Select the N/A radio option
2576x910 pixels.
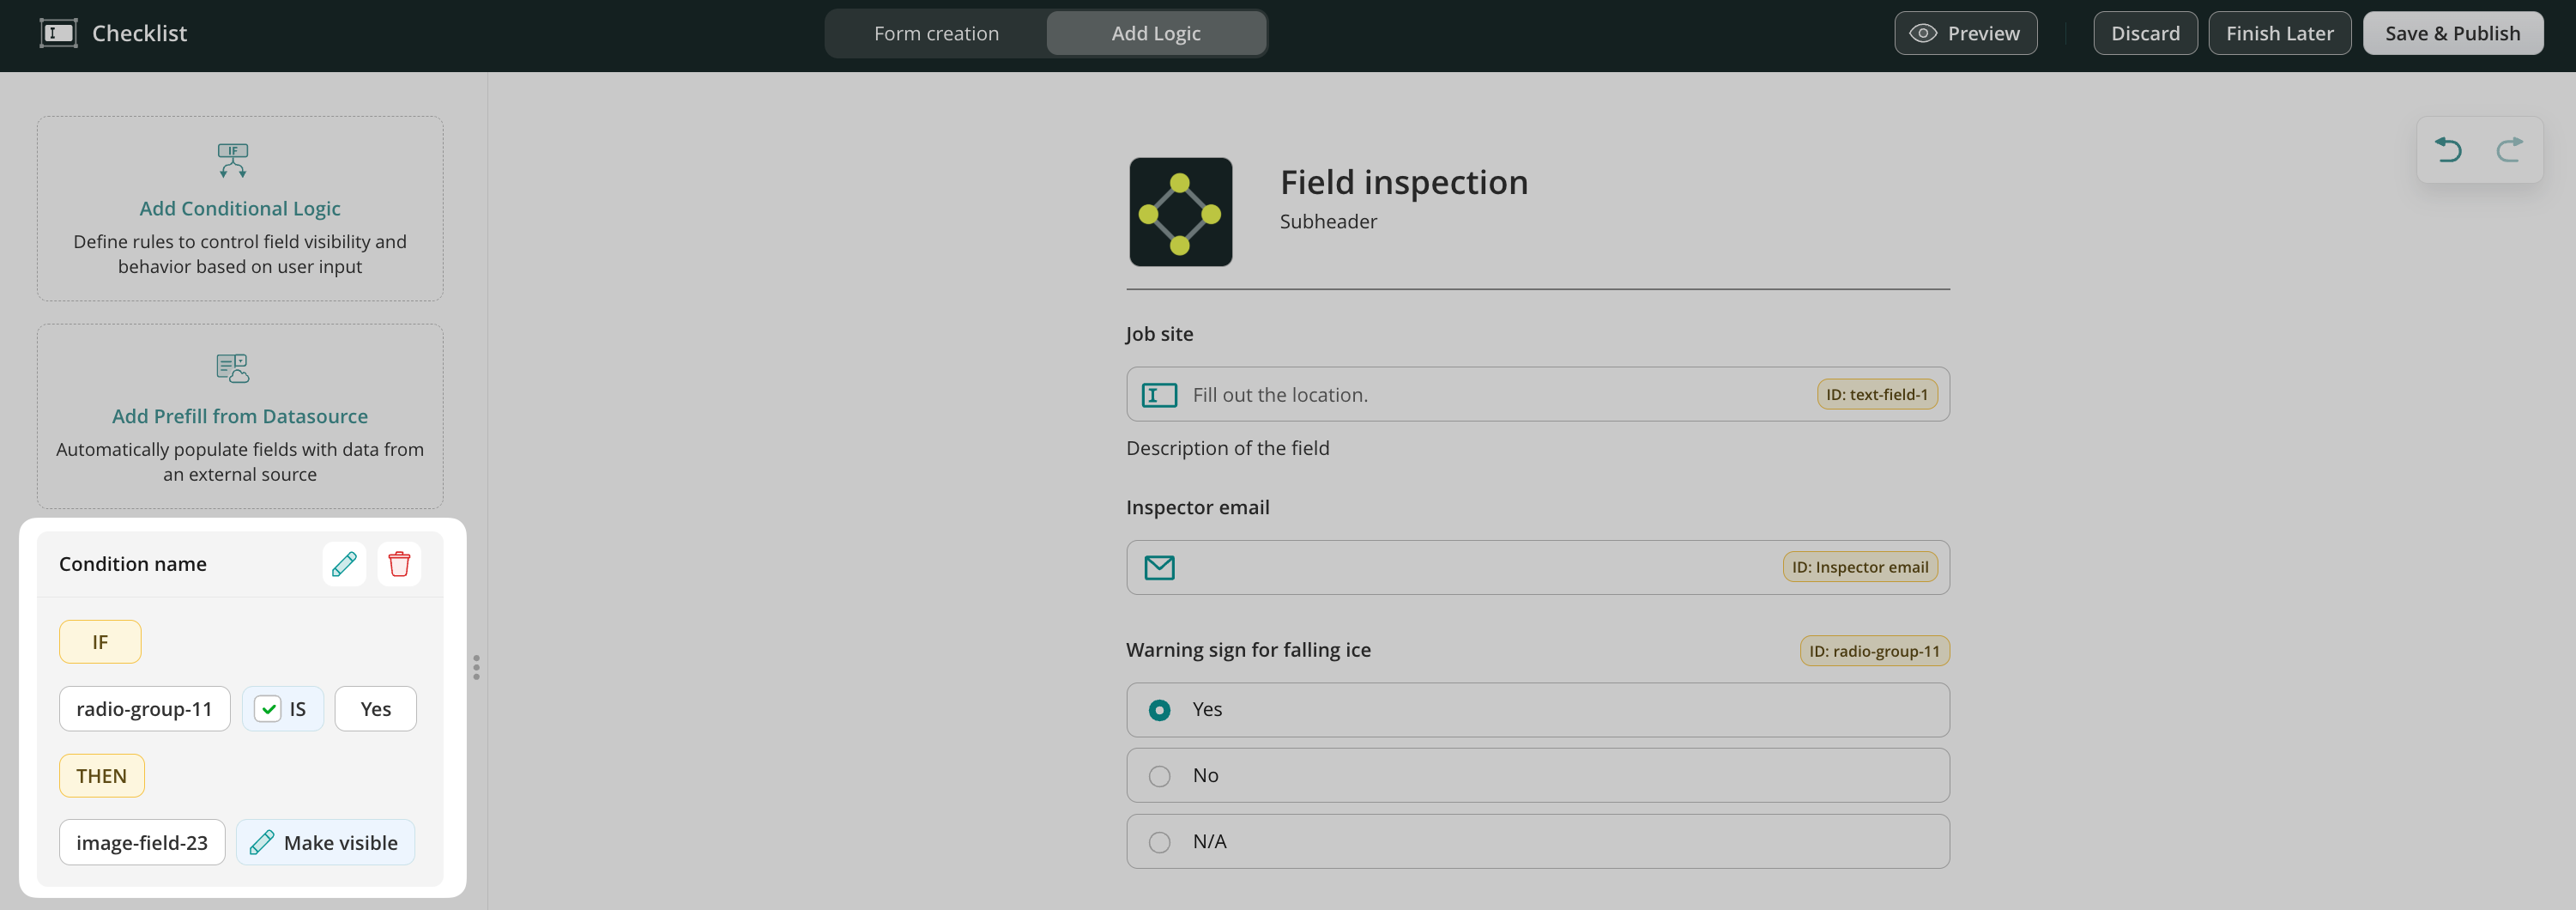coord(1159,842)
